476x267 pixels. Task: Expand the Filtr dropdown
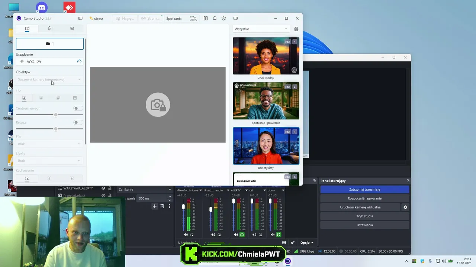pyautogui.click(x=49, y=144)
